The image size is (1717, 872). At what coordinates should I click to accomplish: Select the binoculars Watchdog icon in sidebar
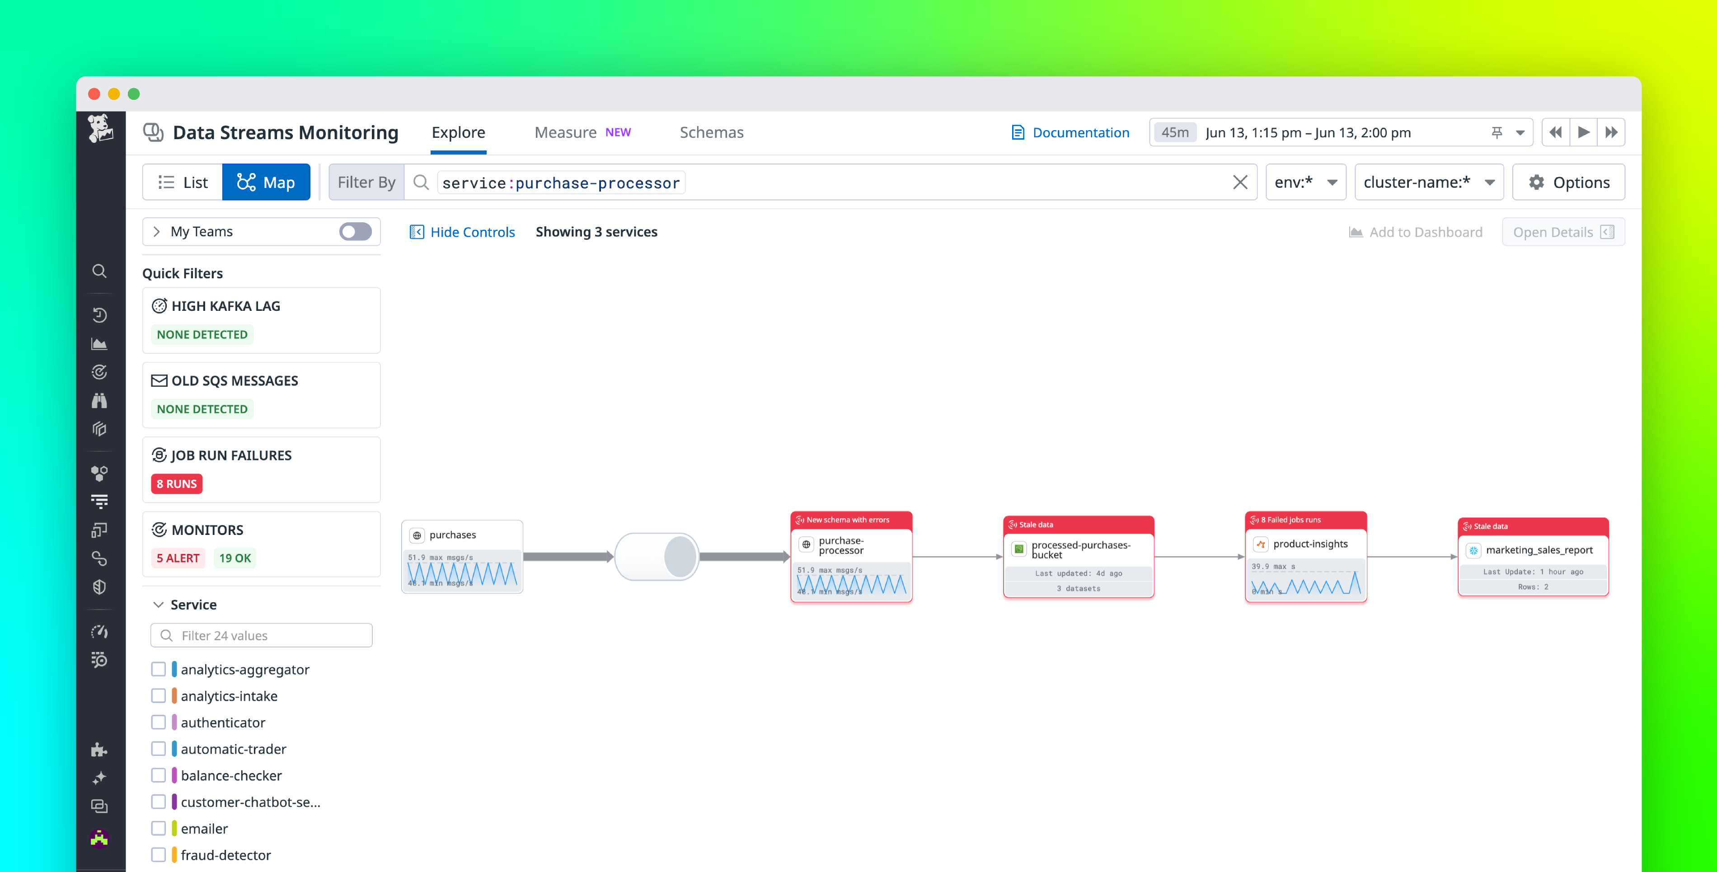point(100,400)
